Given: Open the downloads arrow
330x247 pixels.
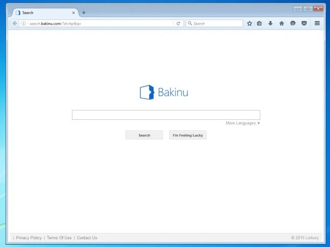Looking at the screenshot, I should pyautogui.click(x=271, y=23).
